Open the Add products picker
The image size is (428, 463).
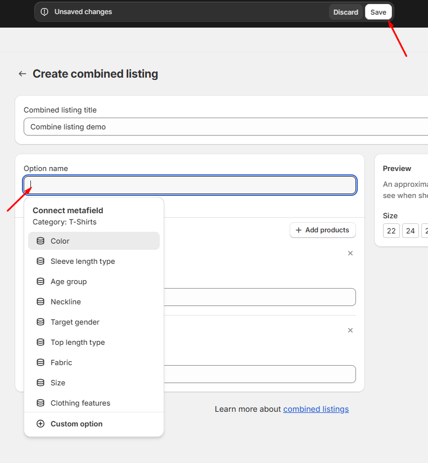point(322,230)
